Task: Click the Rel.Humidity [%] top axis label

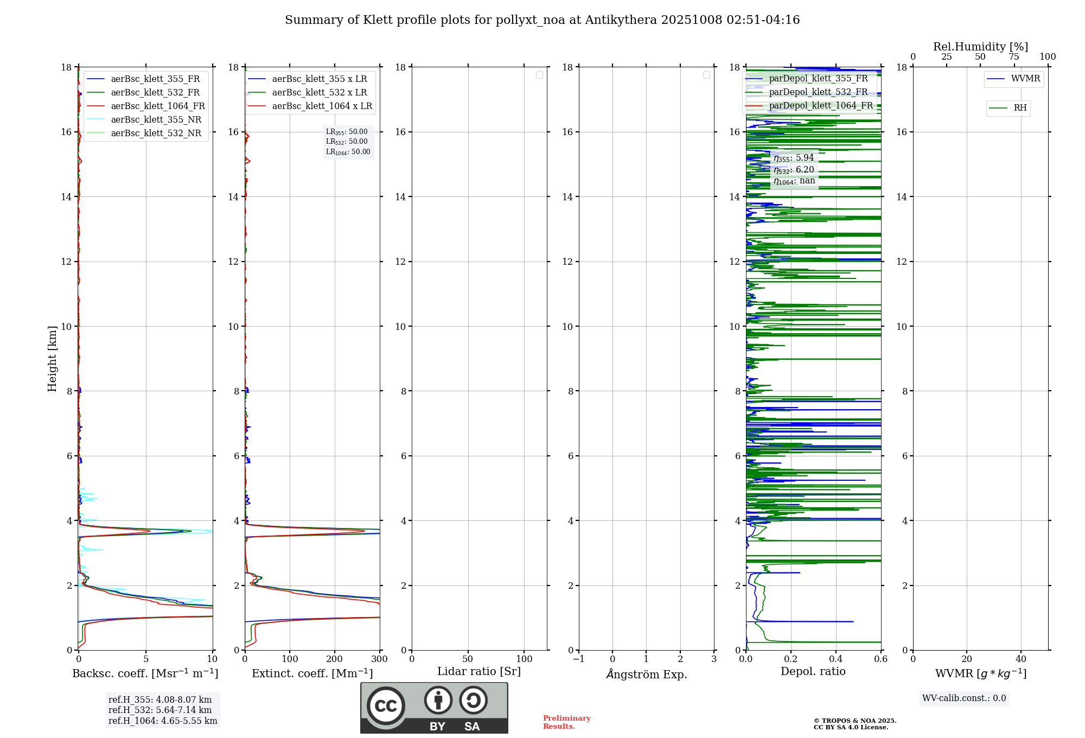Action: 980,47
